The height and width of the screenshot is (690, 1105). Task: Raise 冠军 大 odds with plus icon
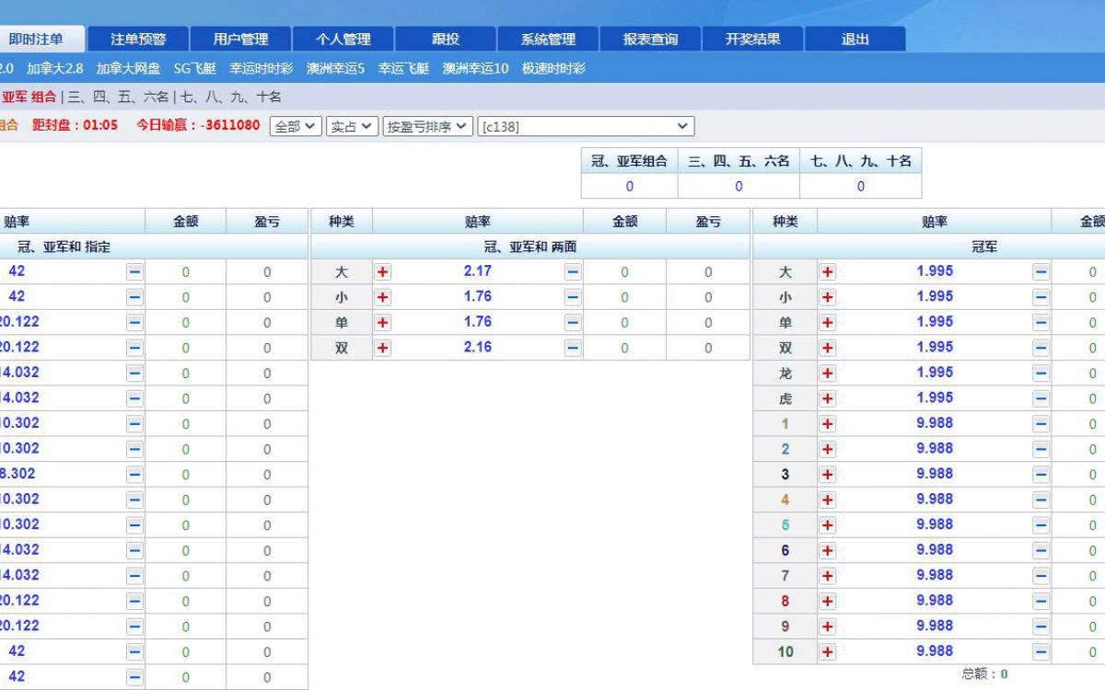click(828, 272)
